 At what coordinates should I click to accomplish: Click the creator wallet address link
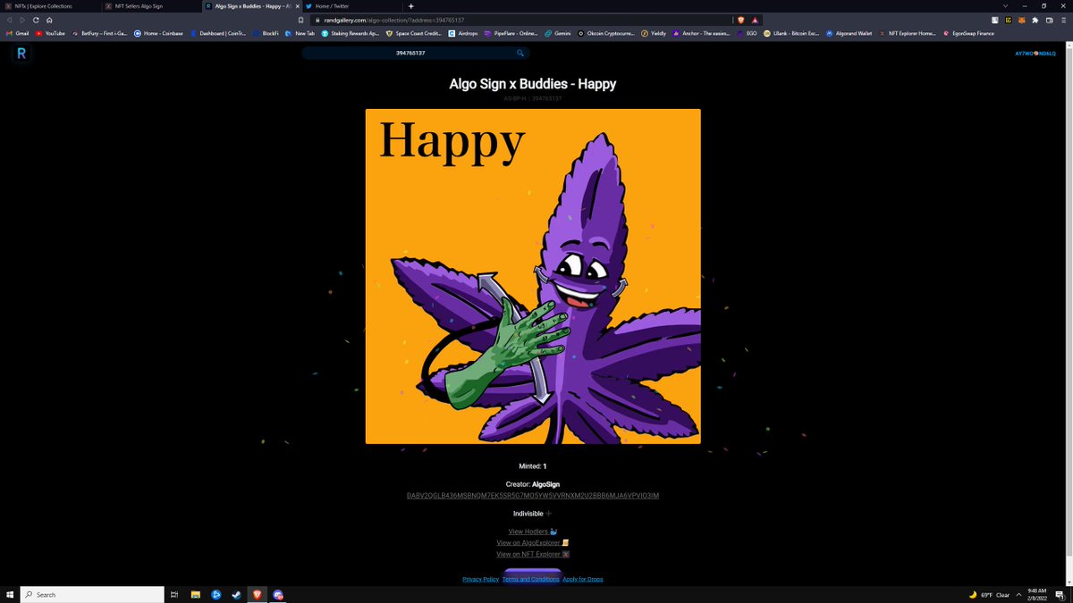coord(533,496)
